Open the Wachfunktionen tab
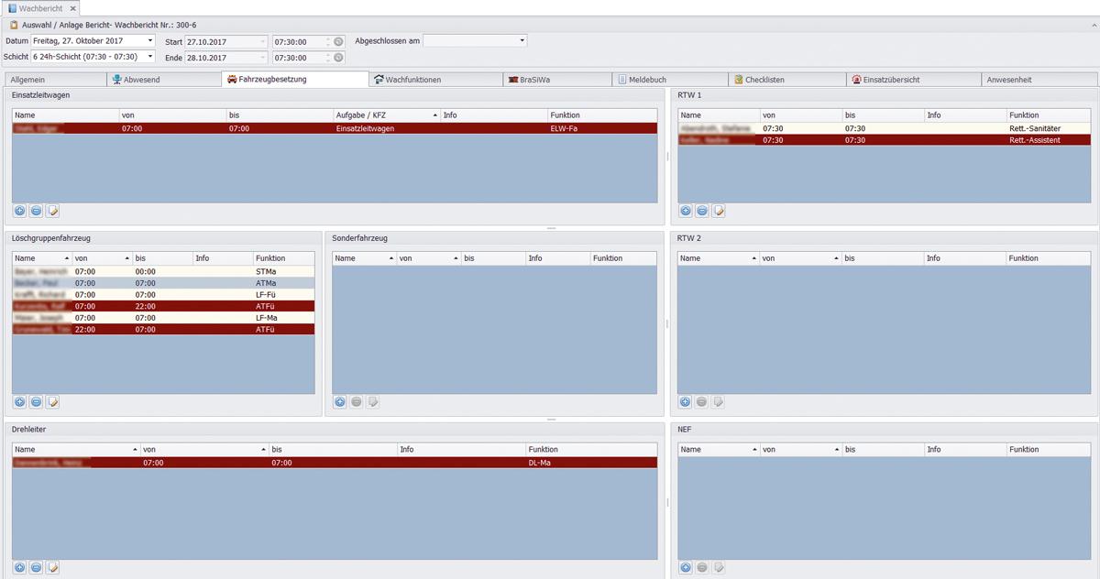 [412, 80]
